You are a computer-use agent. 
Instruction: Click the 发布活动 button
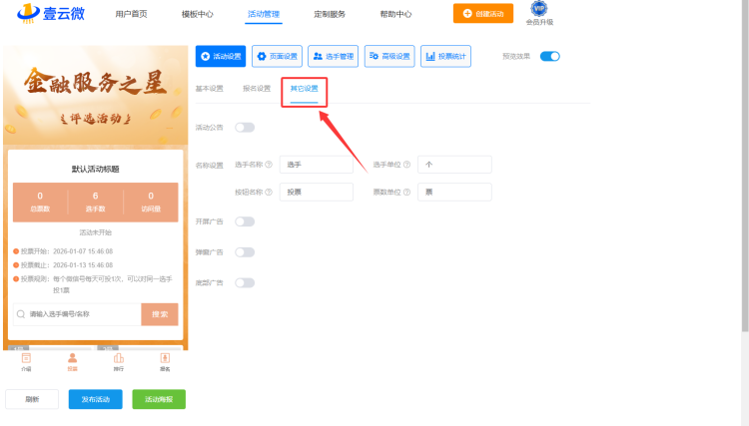pyautogui.click(x=95, y=399)
